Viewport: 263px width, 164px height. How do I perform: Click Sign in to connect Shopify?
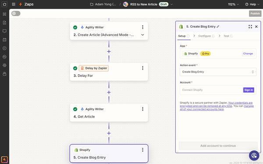[249, 90]
